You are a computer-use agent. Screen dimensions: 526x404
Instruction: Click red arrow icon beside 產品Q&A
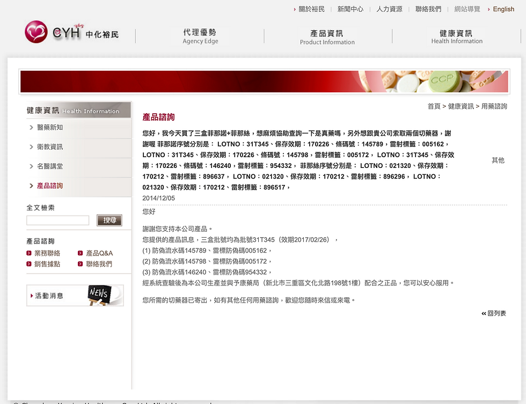[x=80, y=253]
